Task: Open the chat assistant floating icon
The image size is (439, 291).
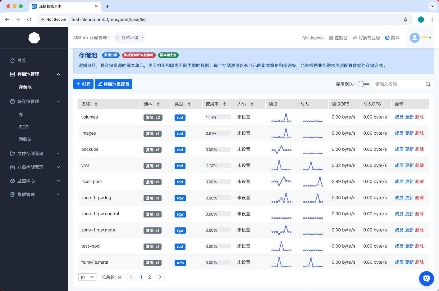Action: [426, 278]
